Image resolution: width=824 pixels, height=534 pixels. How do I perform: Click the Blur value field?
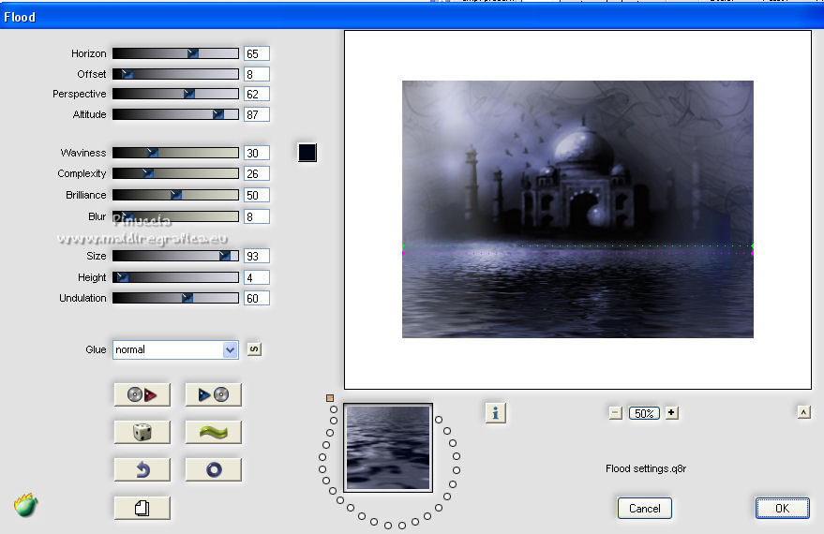(257, 216)
